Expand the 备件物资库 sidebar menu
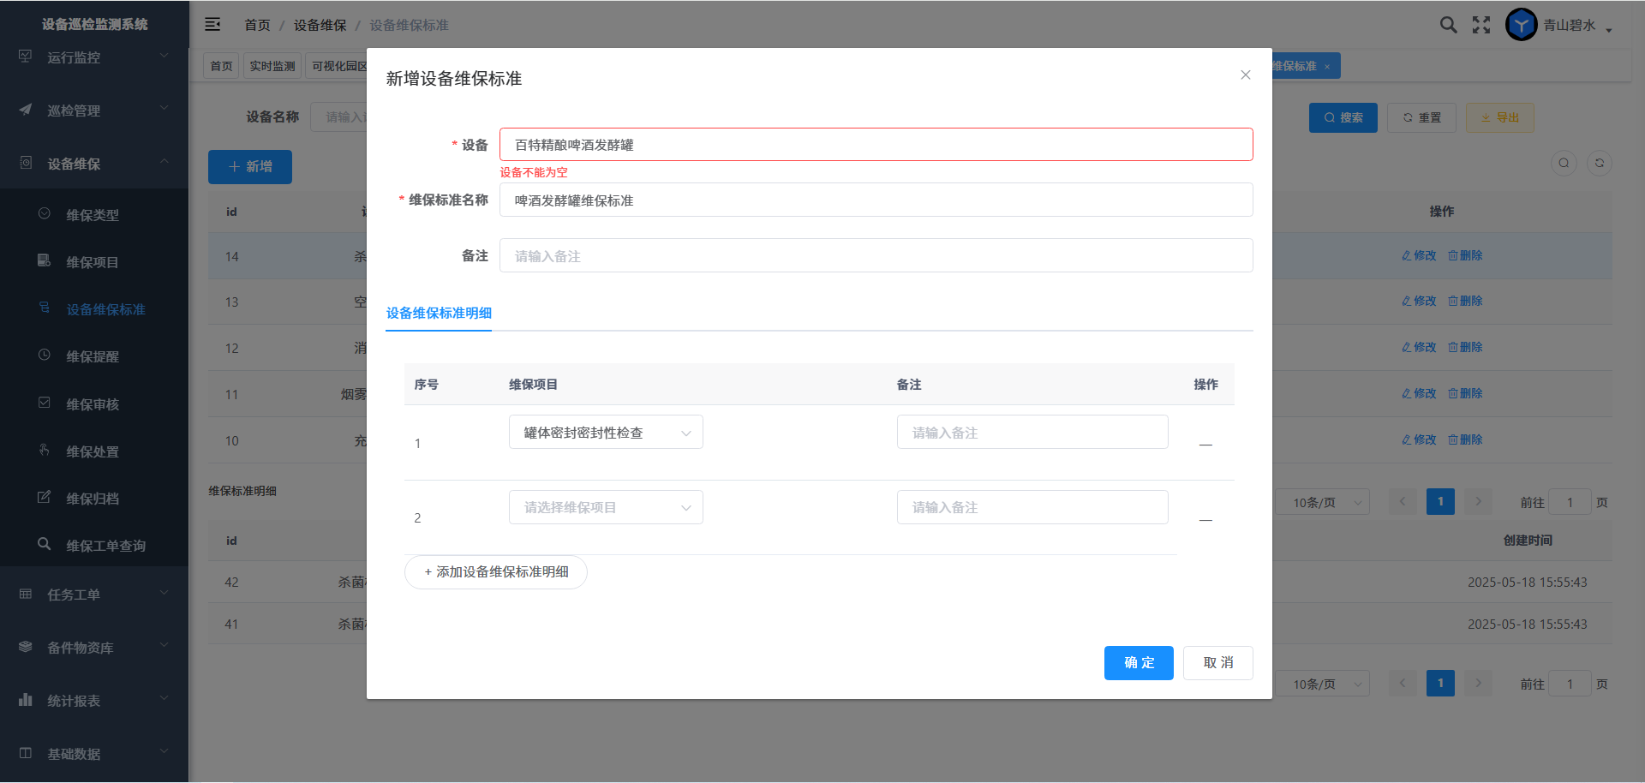 click(x=94, y=648)
